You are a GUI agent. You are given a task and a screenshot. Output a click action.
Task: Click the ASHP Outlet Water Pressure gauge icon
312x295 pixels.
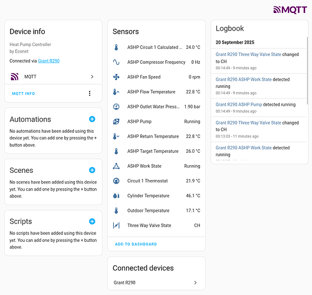116,107
